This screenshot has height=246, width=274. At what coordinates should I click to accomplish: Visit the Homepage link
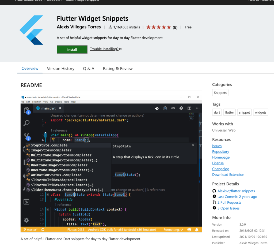[x=221, y=157]
